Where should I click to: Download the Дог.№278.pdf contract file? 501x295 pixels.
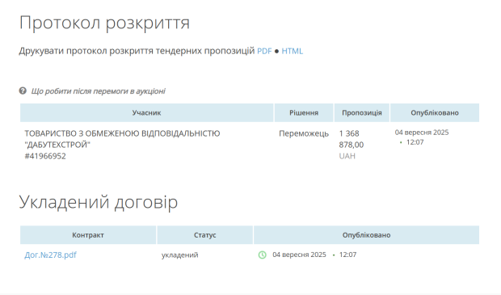point(50,255)
